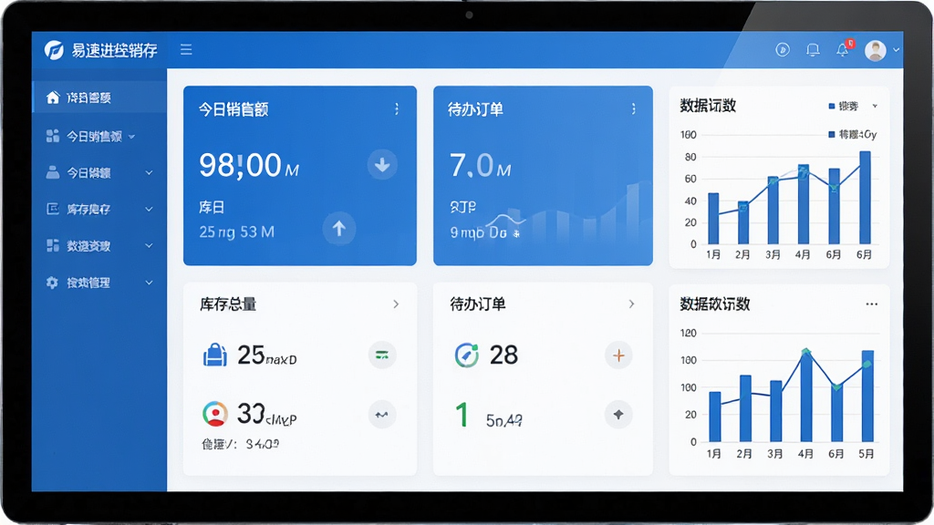
Task: Click the 98,00 M sales value
Action: (249, 166)
